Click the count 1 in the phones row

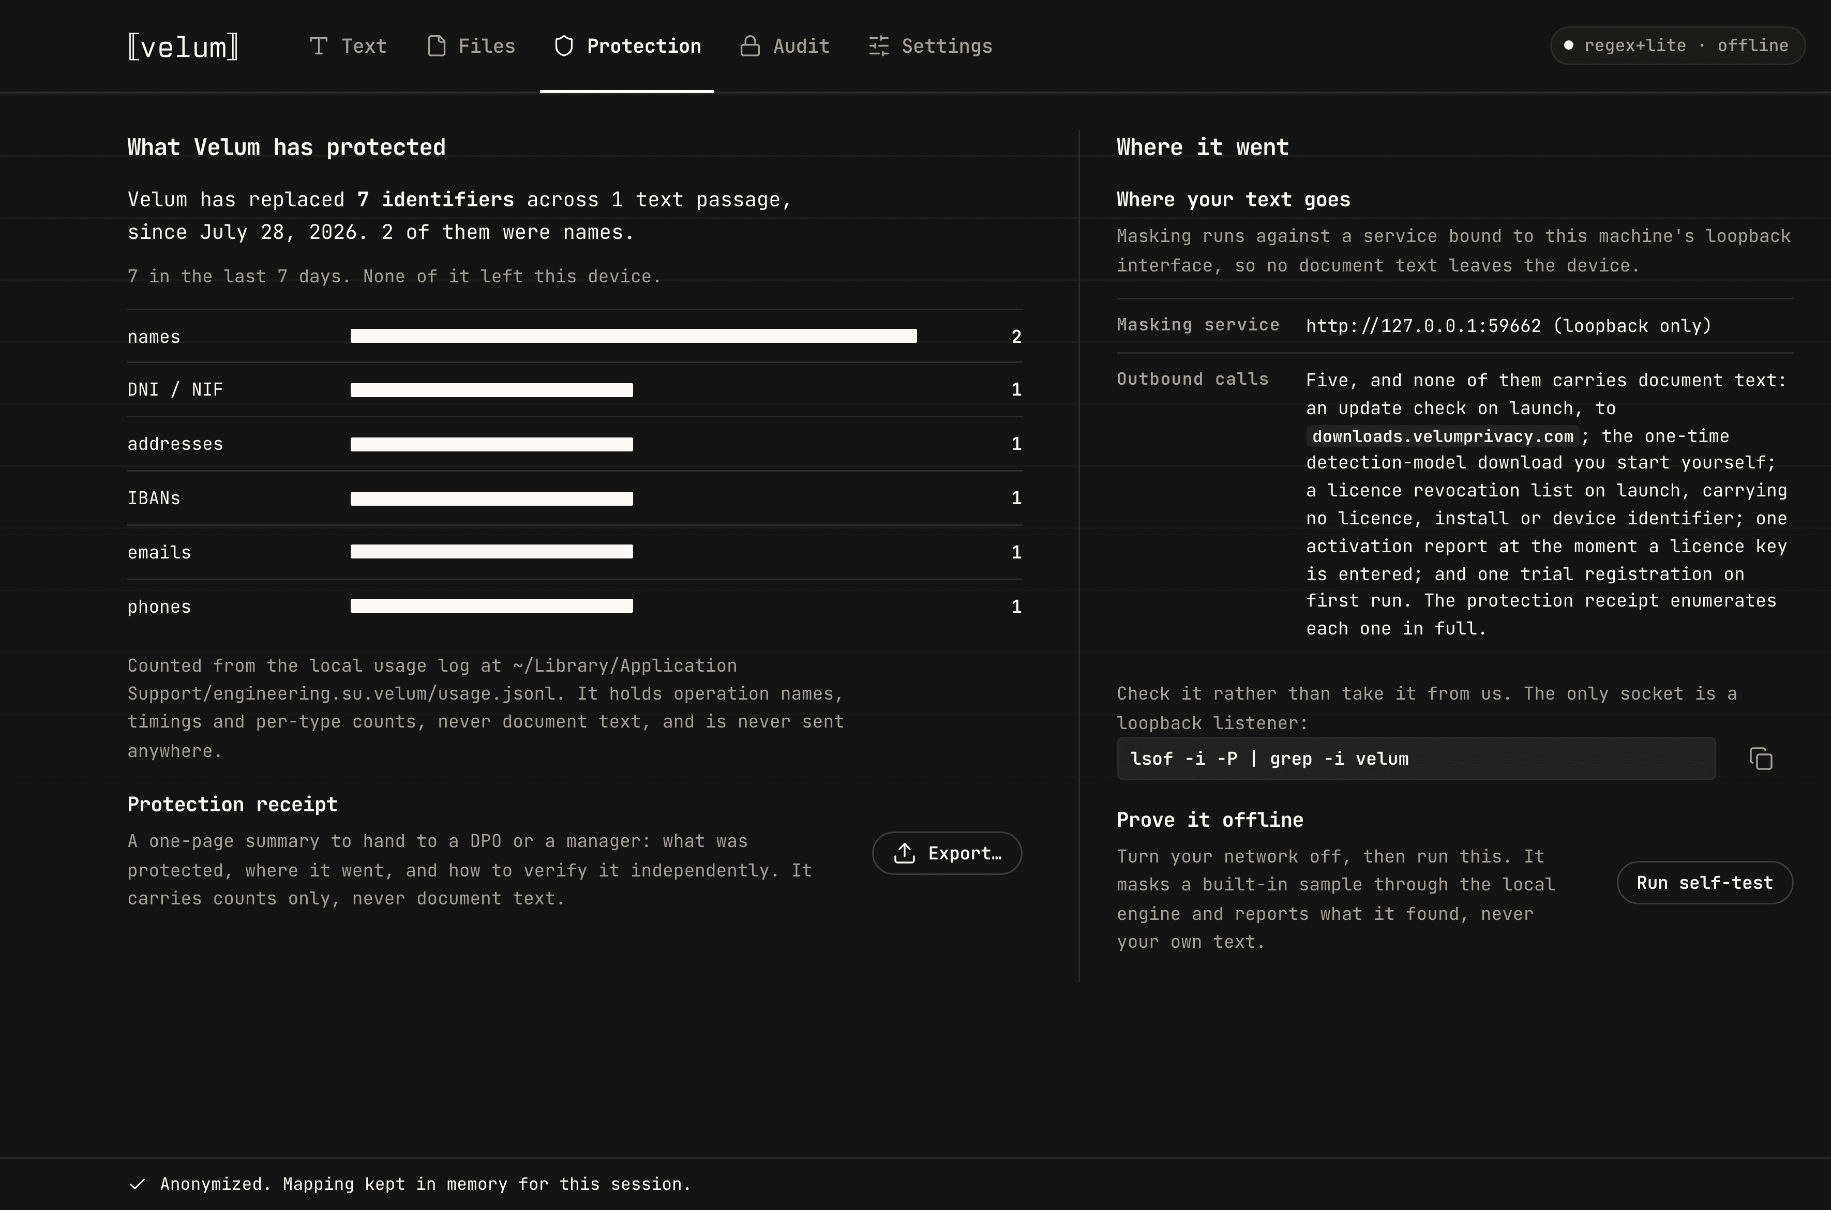click(1016, 607)
